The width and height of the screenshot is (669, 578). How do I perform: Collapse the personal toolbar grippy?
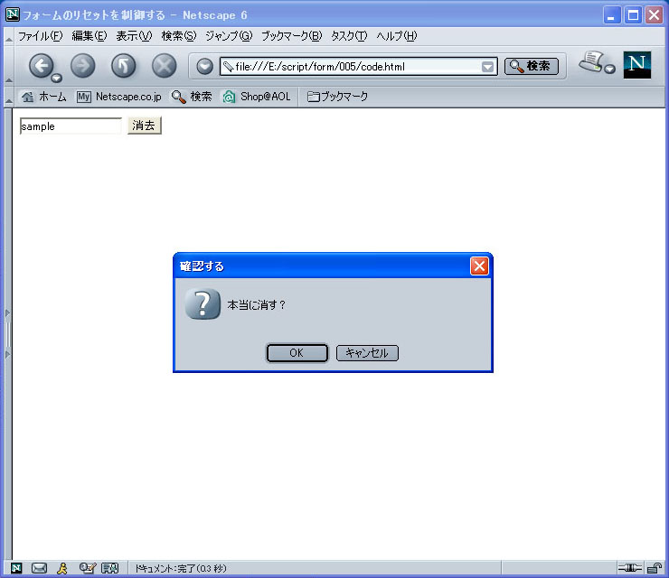tap(8, 97)
